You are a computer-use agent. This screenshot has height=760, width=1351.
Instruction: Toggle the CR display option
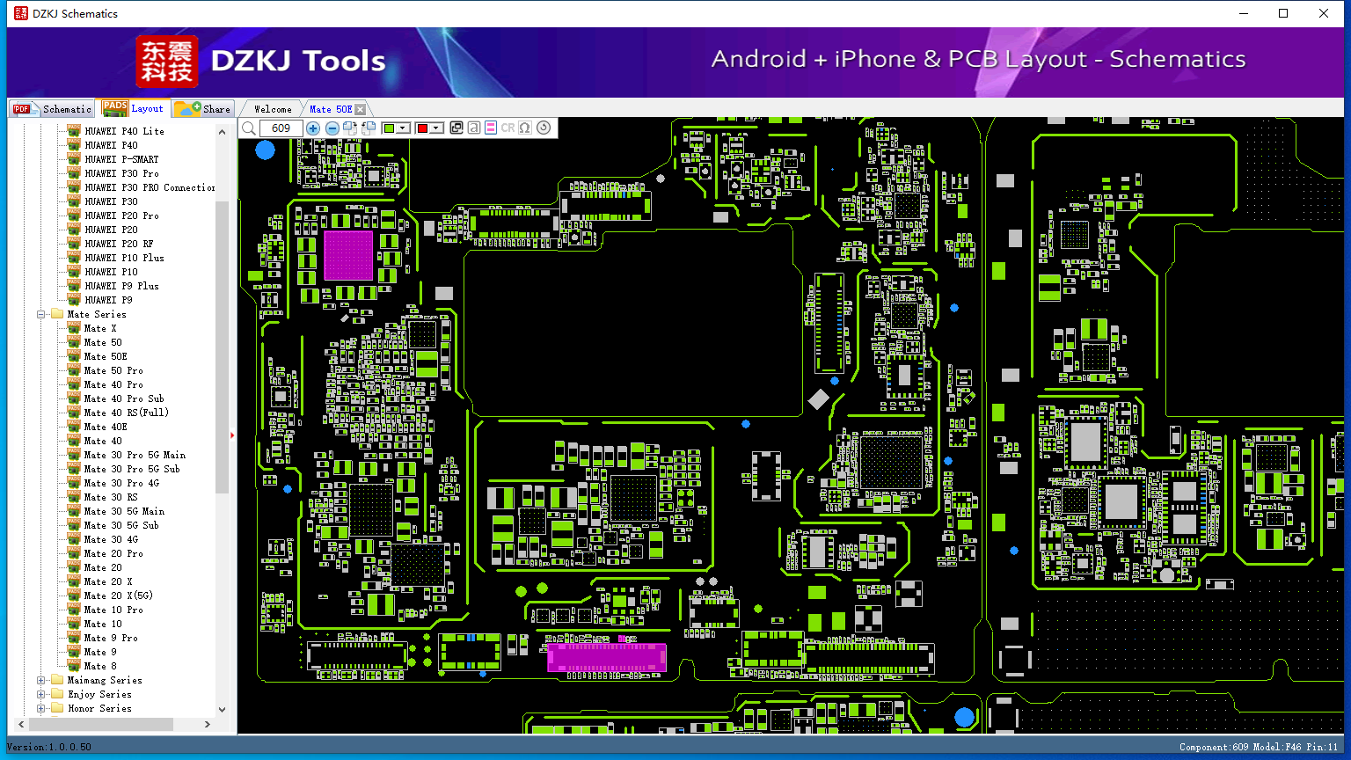coord(508,128)
